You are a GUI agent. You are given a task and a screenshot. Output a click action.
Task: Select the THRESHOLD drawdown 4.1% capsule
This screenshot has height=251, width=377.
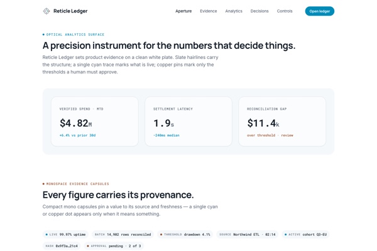pos(185,235)
